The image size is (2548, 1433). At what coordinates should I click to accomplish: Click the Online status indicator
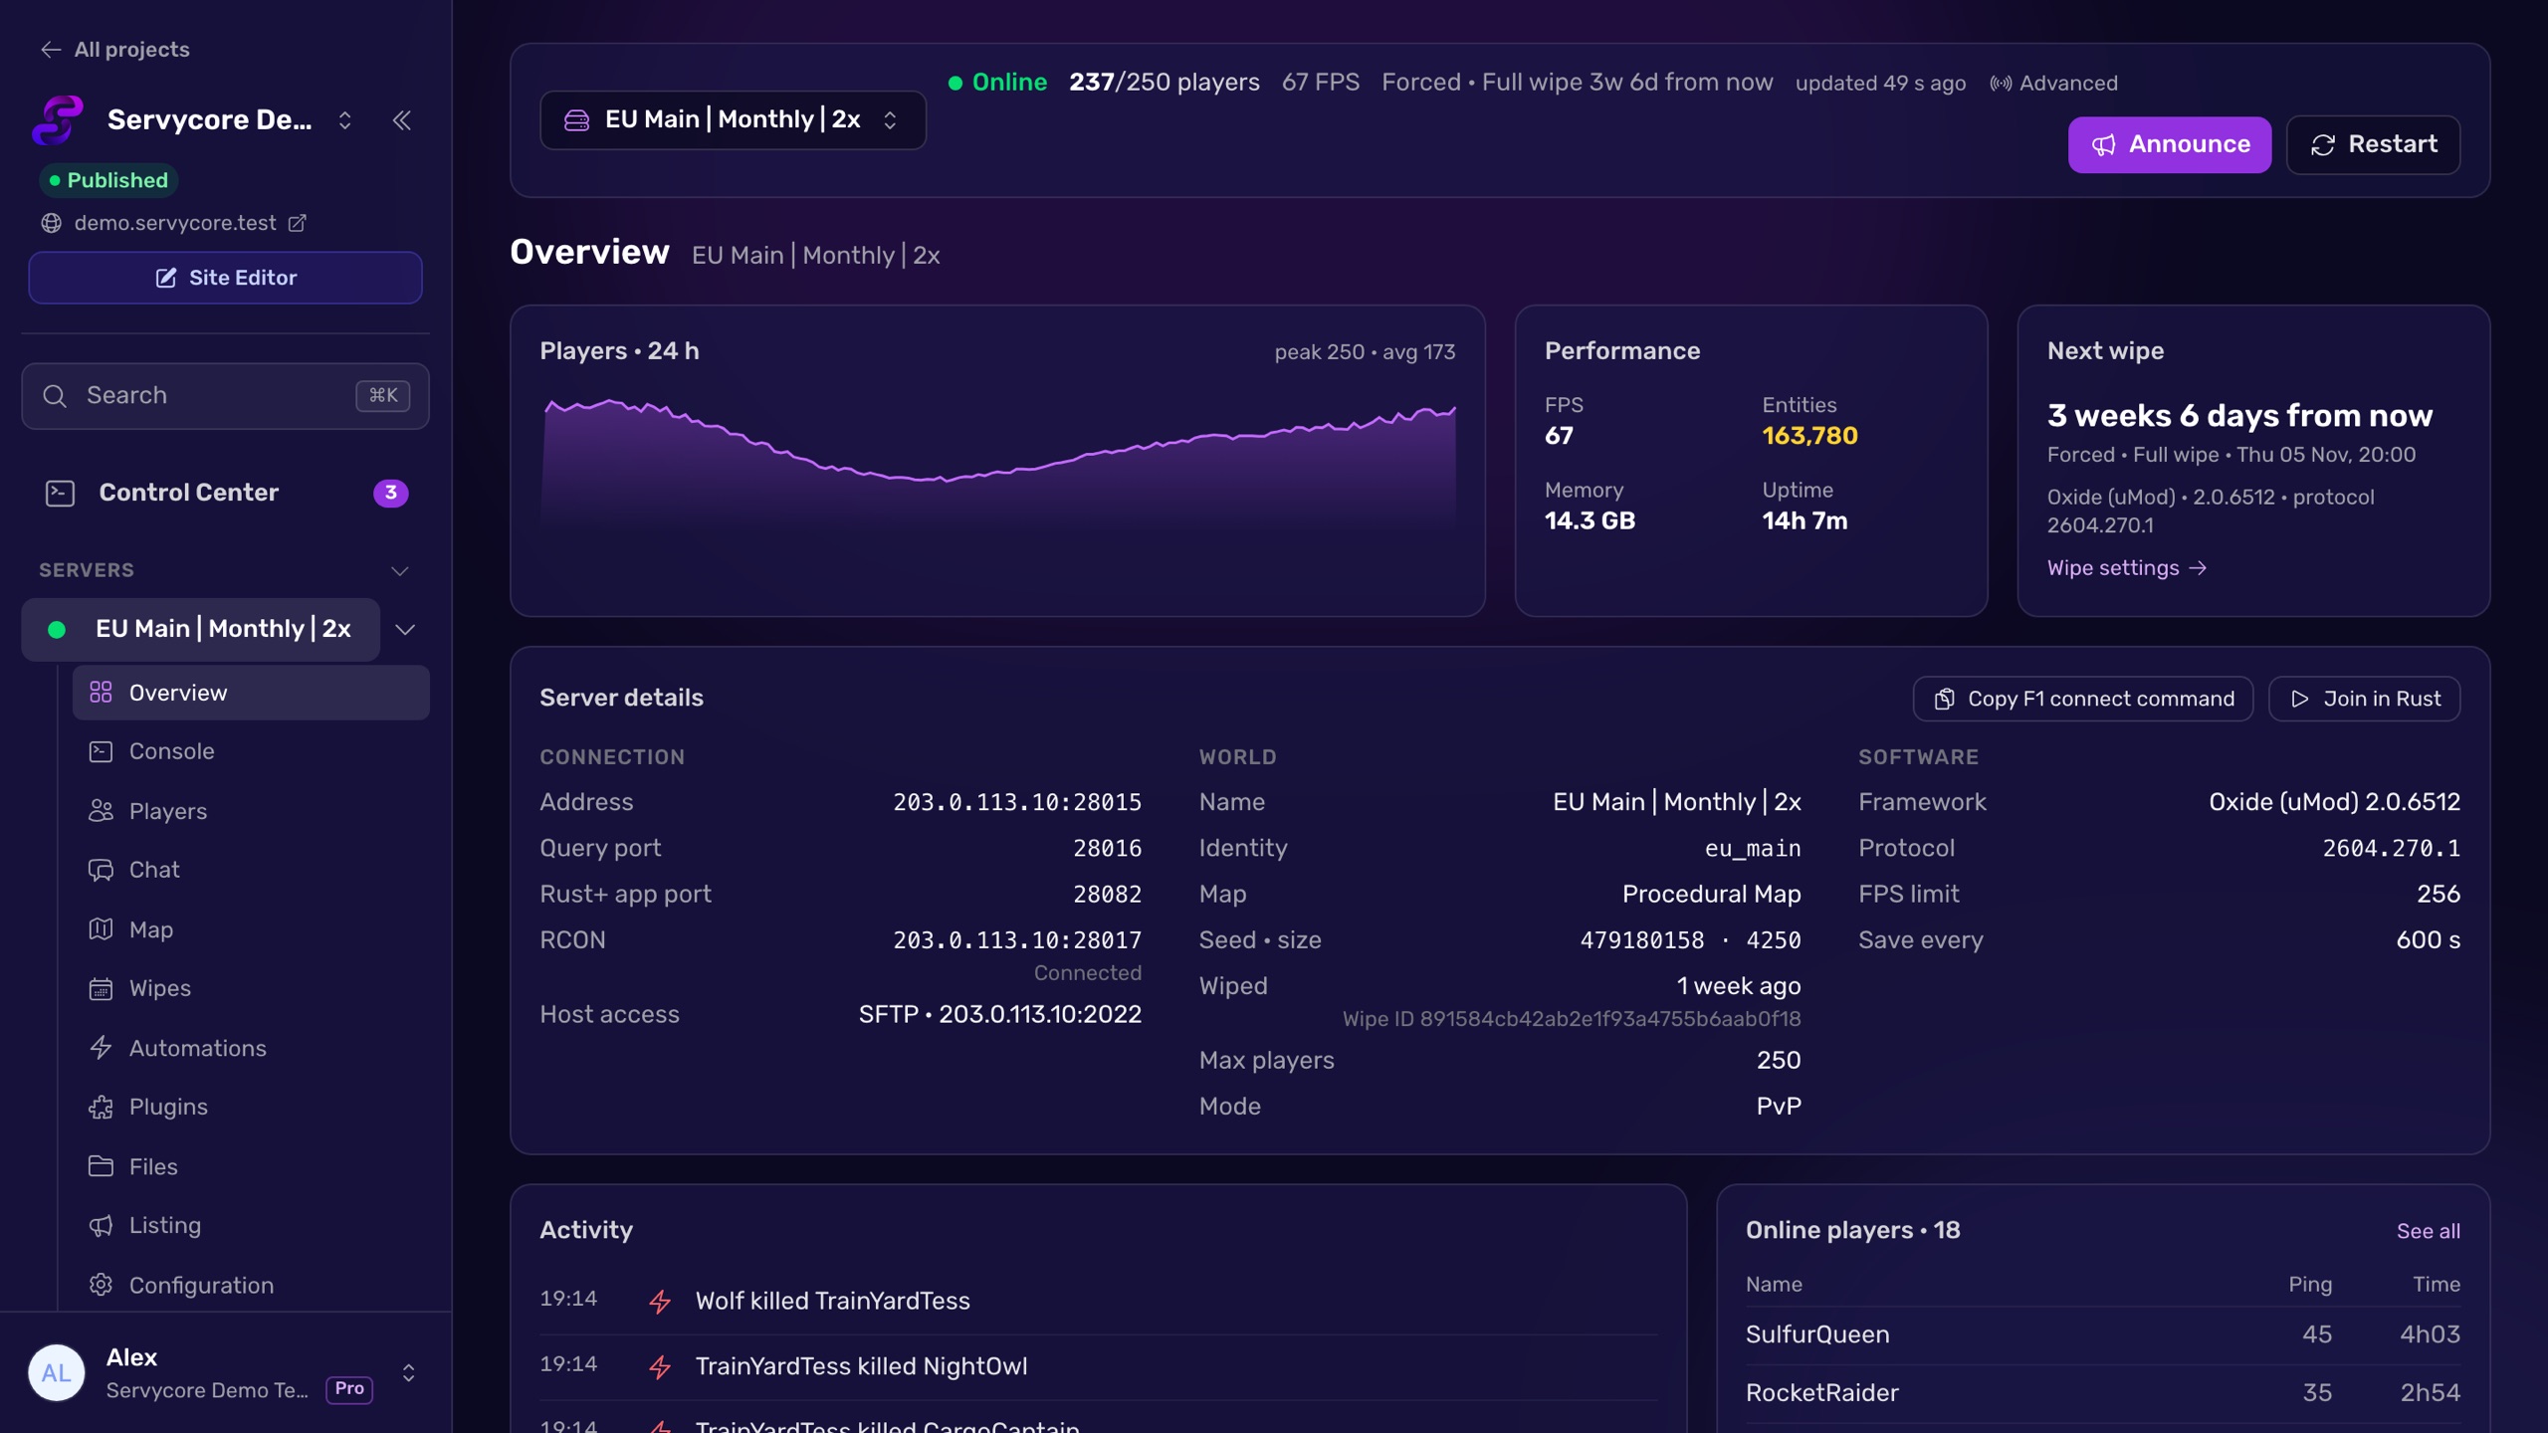pos(997,83)
